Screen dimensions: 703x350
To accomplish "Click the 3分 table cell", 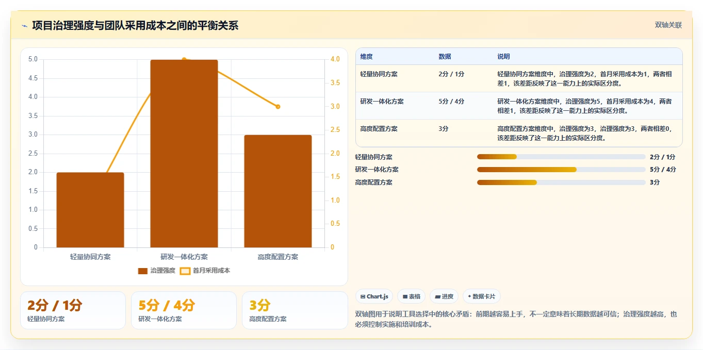I will point(444,129).
